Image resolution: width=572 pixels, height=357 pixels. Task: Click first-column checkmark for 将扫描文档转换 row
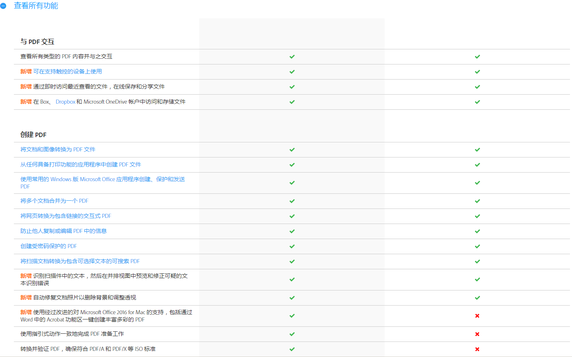point(292,262)
